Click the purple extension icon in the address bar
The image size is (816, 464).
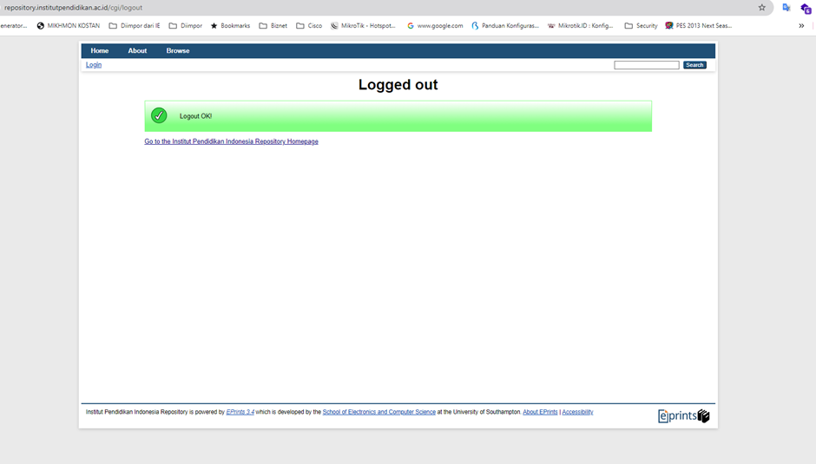coord(806,8)
